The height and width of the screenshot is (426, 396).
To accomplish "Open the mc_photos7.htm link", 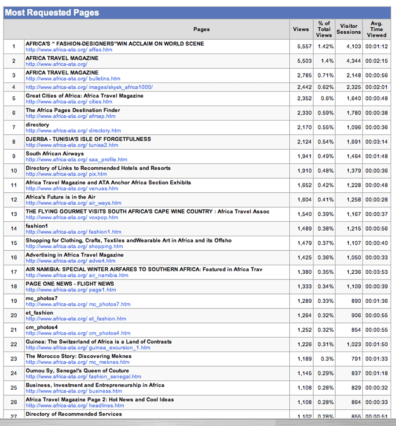I will [78, 304].
